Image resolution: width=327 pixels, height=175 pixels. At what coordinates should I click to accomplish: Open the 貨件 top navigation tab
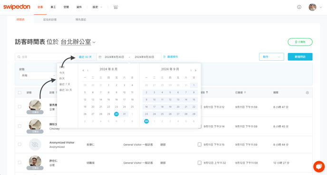click(79, 7)
